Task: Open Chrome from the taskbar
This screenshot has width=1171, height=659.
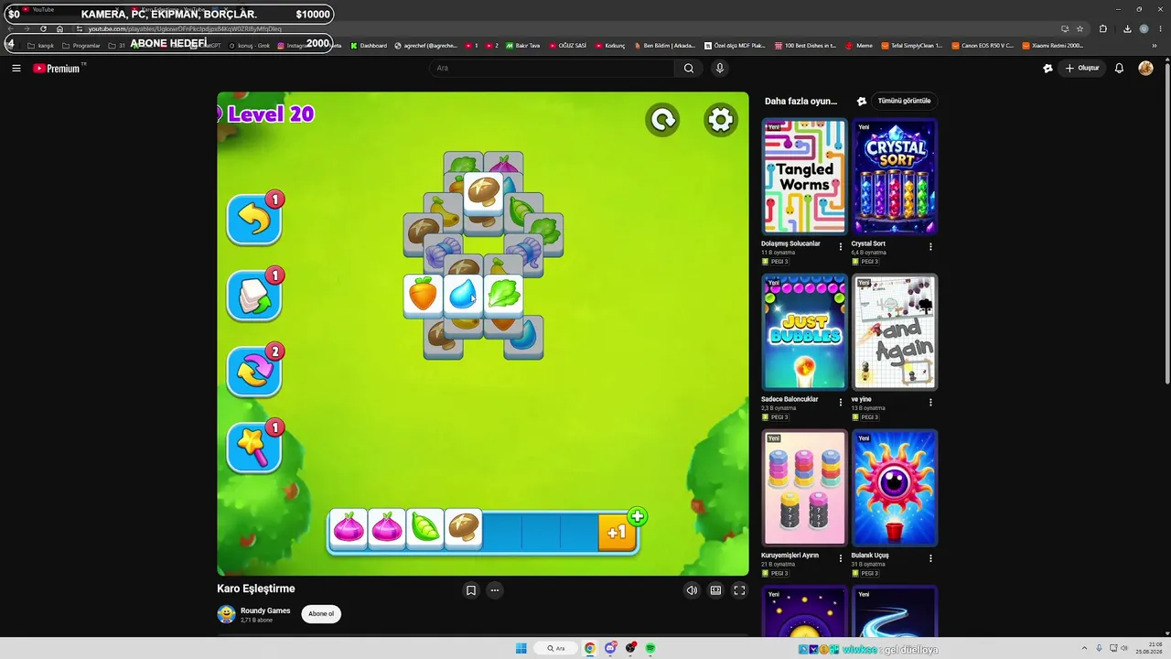Action: pyautogui.click(x=589, y=648)
